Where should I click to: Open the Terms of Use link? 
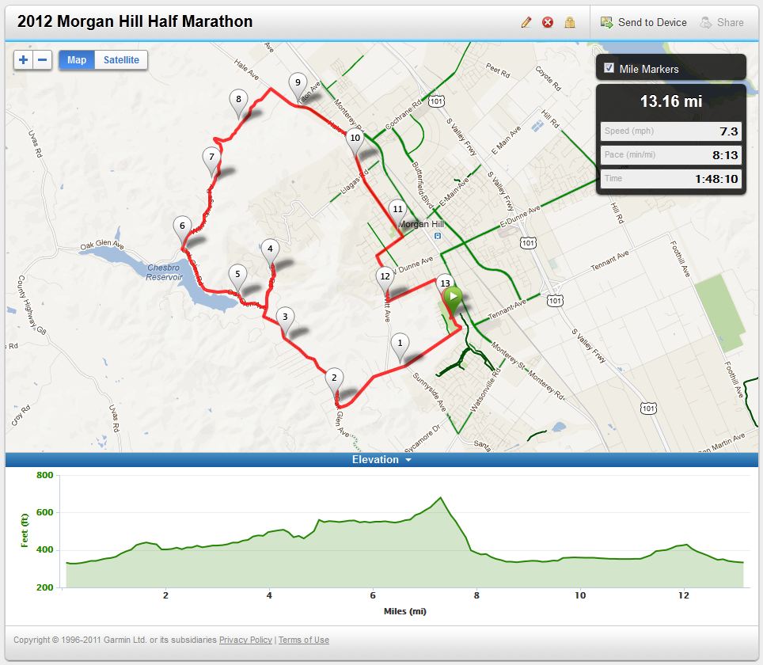pos(304,640)
